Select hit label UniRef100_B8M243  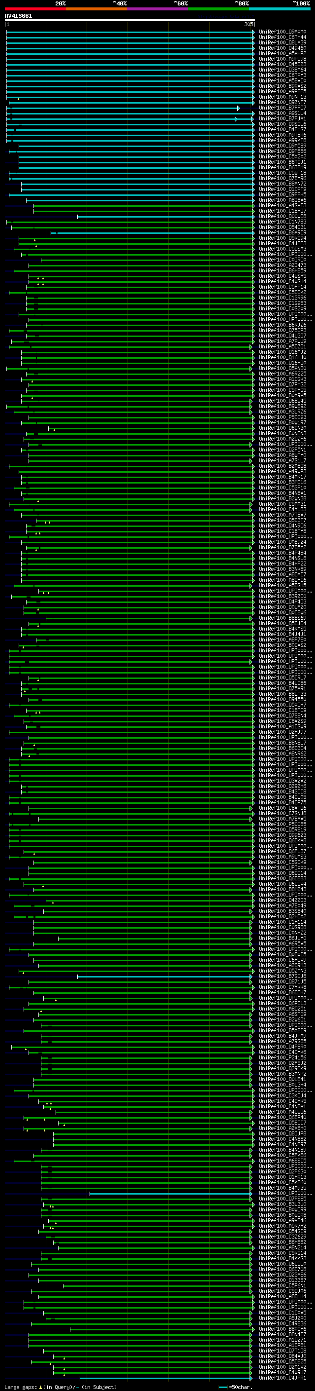tap(282, 889)
